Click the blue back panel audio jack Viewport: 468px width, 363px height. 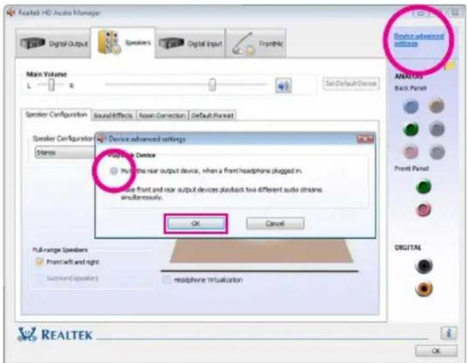click(411, 106)
